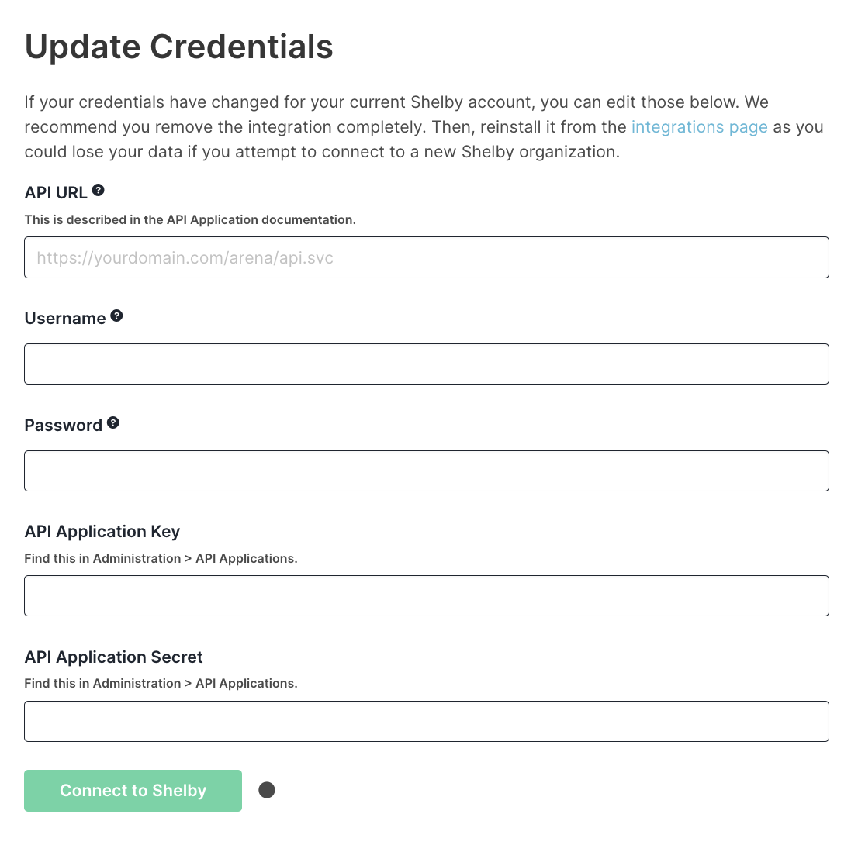Focus the API URL input field
Image resolution: width=858 pixels, height=845 pixels.
coord(426,257)
